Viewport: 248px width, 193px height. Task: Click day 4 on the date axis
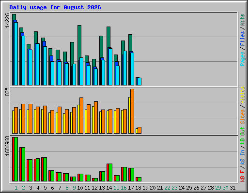point(38,188)
